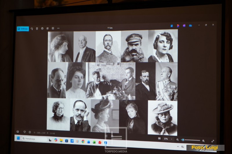Launch Google Chrome from the taskbar

83,142
